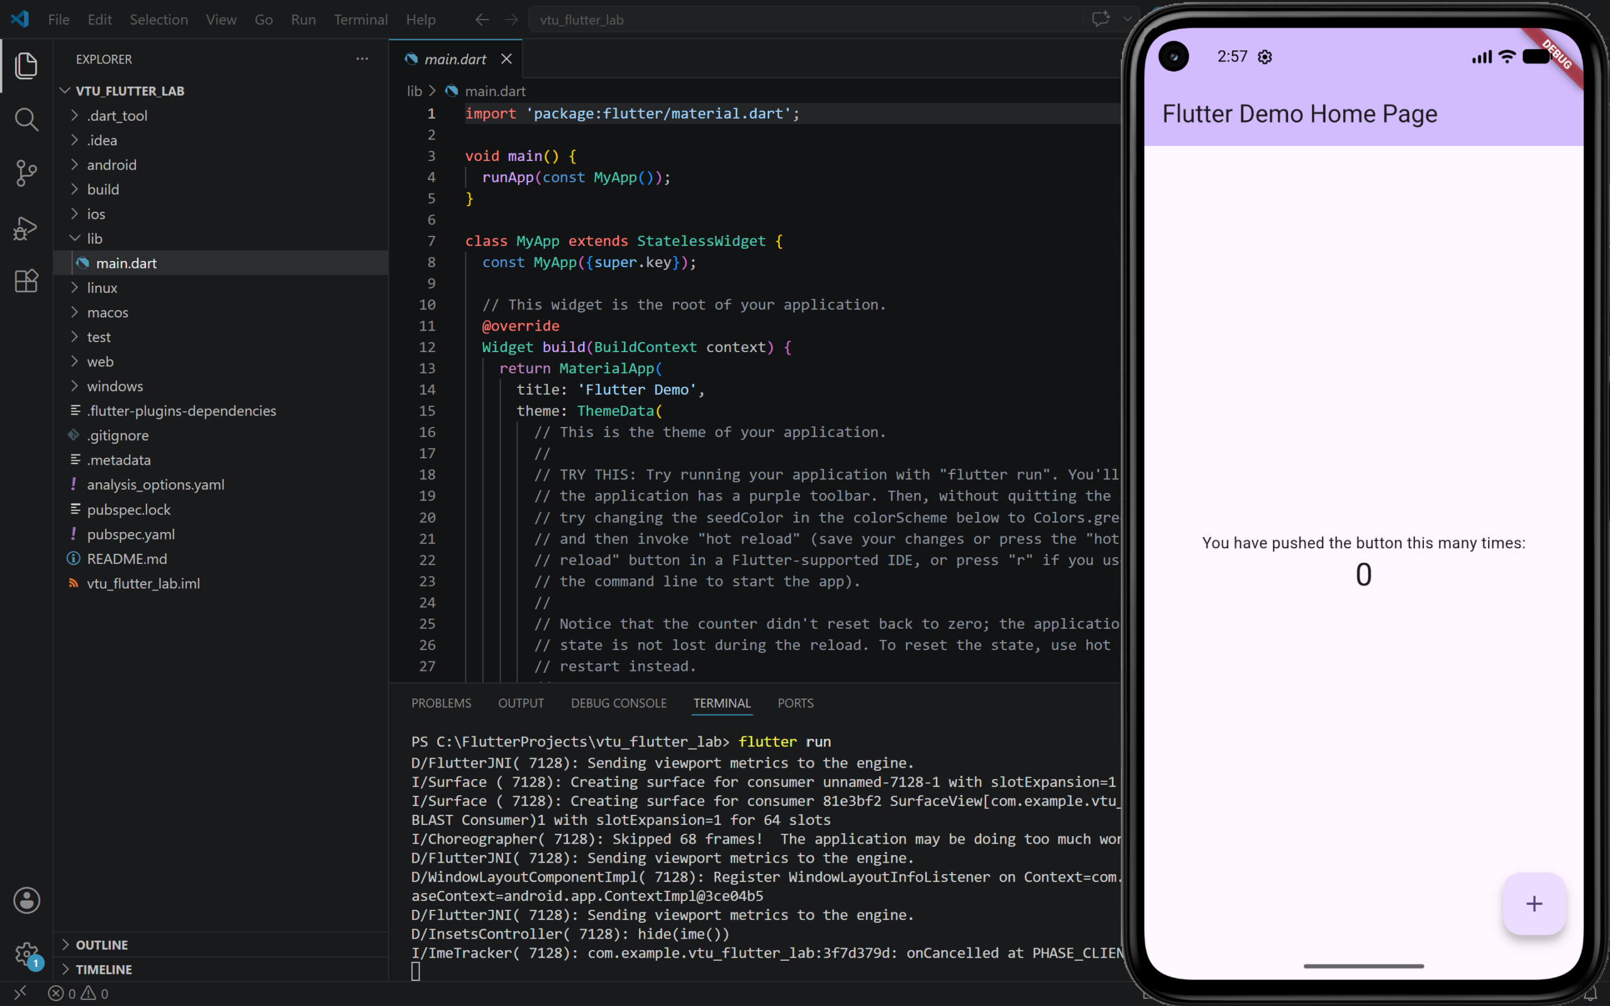Open the Run and Debug view icon

point(26,228)
